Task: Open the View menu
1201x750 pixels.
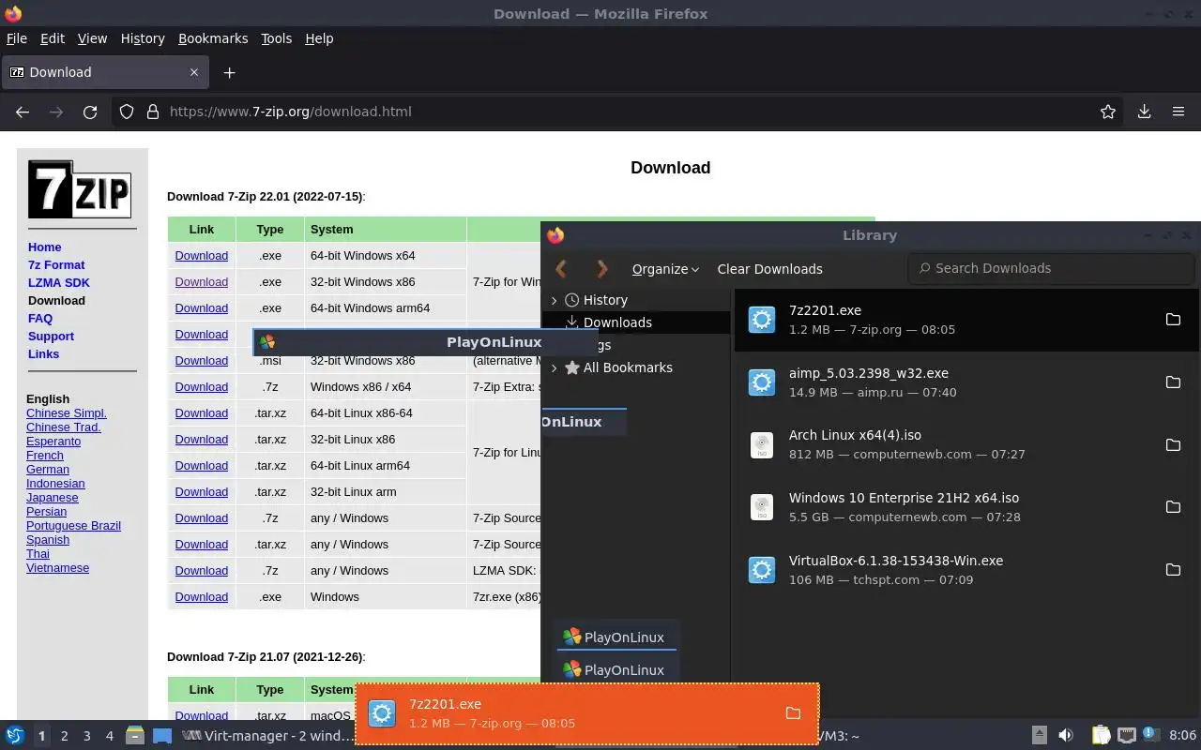Action: click(x=92, y=38)
